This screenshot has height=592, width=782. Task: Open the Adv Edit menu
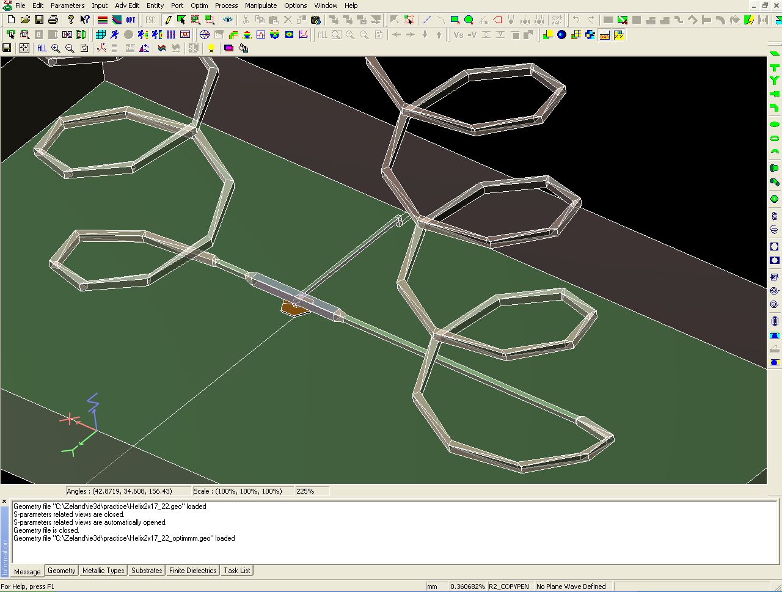pos(127,5)
